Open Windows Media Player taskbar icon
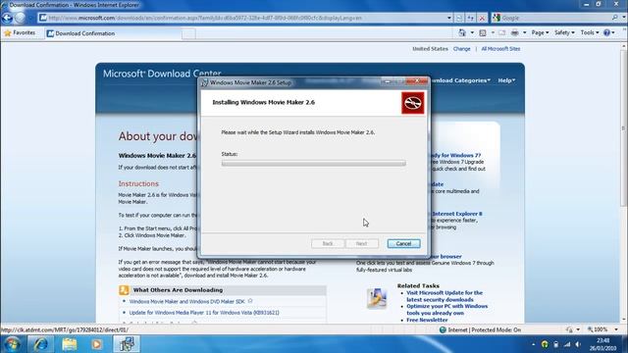The image size is (628, 353). 96,344
